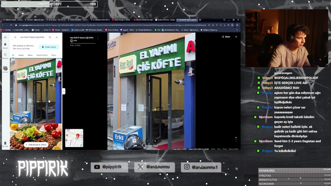
Task: Go back using the search box arrow
Action: coord(16,37)
